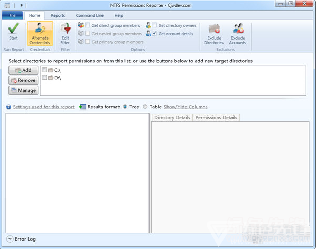Open Alternate Credentials
The height and width of the screenshot is (249, 316).
(x=40, y=34)
